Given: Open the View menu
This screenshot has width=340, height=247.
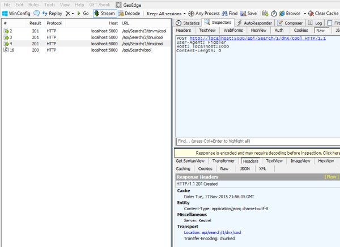Looking at the screenshot, I should pos(65,5).
